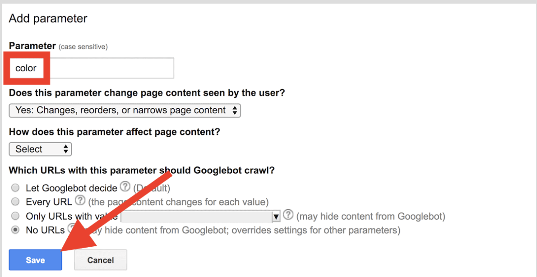
Task: Click the Cancel button
Action: click(101, 260)
